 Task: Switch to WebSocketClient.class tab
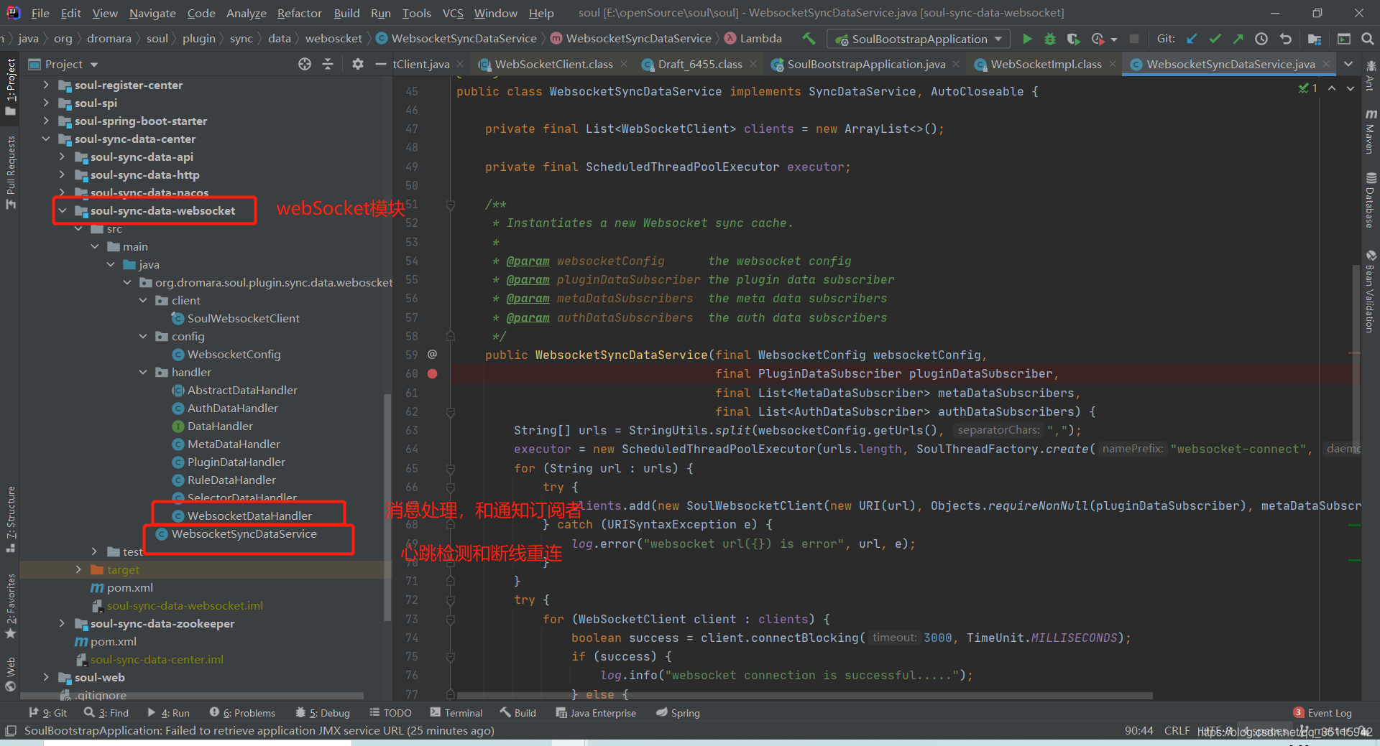tap(553, 64)
